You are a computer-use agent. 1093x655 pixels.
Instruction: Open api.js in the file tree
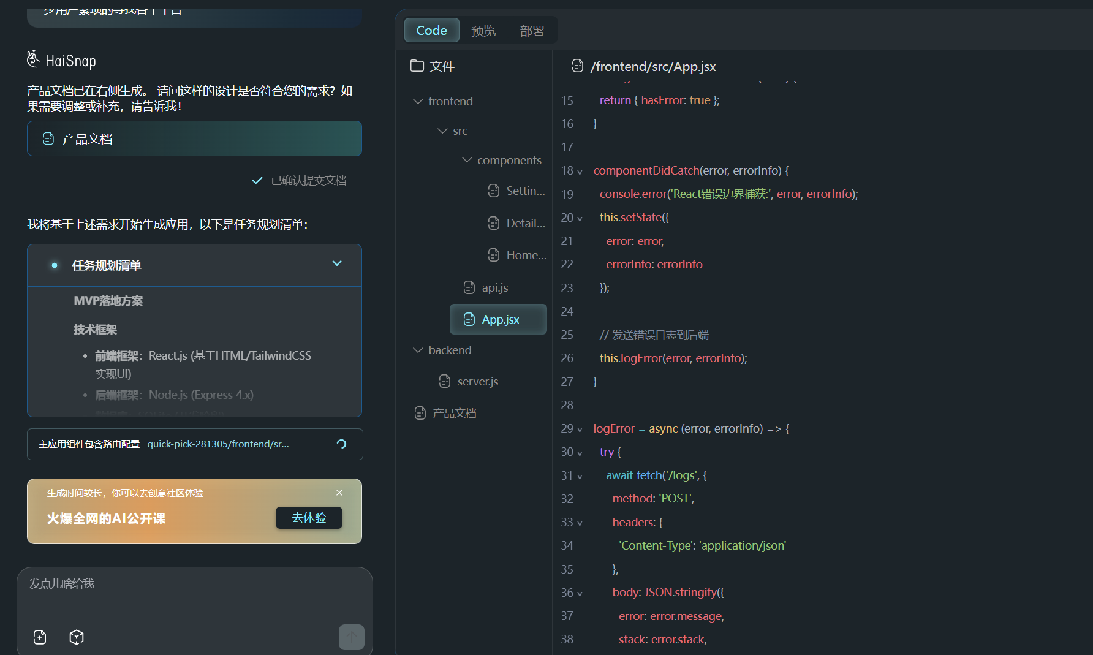495,287
